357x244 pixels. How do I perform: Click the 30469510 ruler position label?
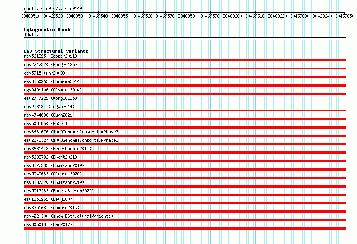(x=31, y=16)
